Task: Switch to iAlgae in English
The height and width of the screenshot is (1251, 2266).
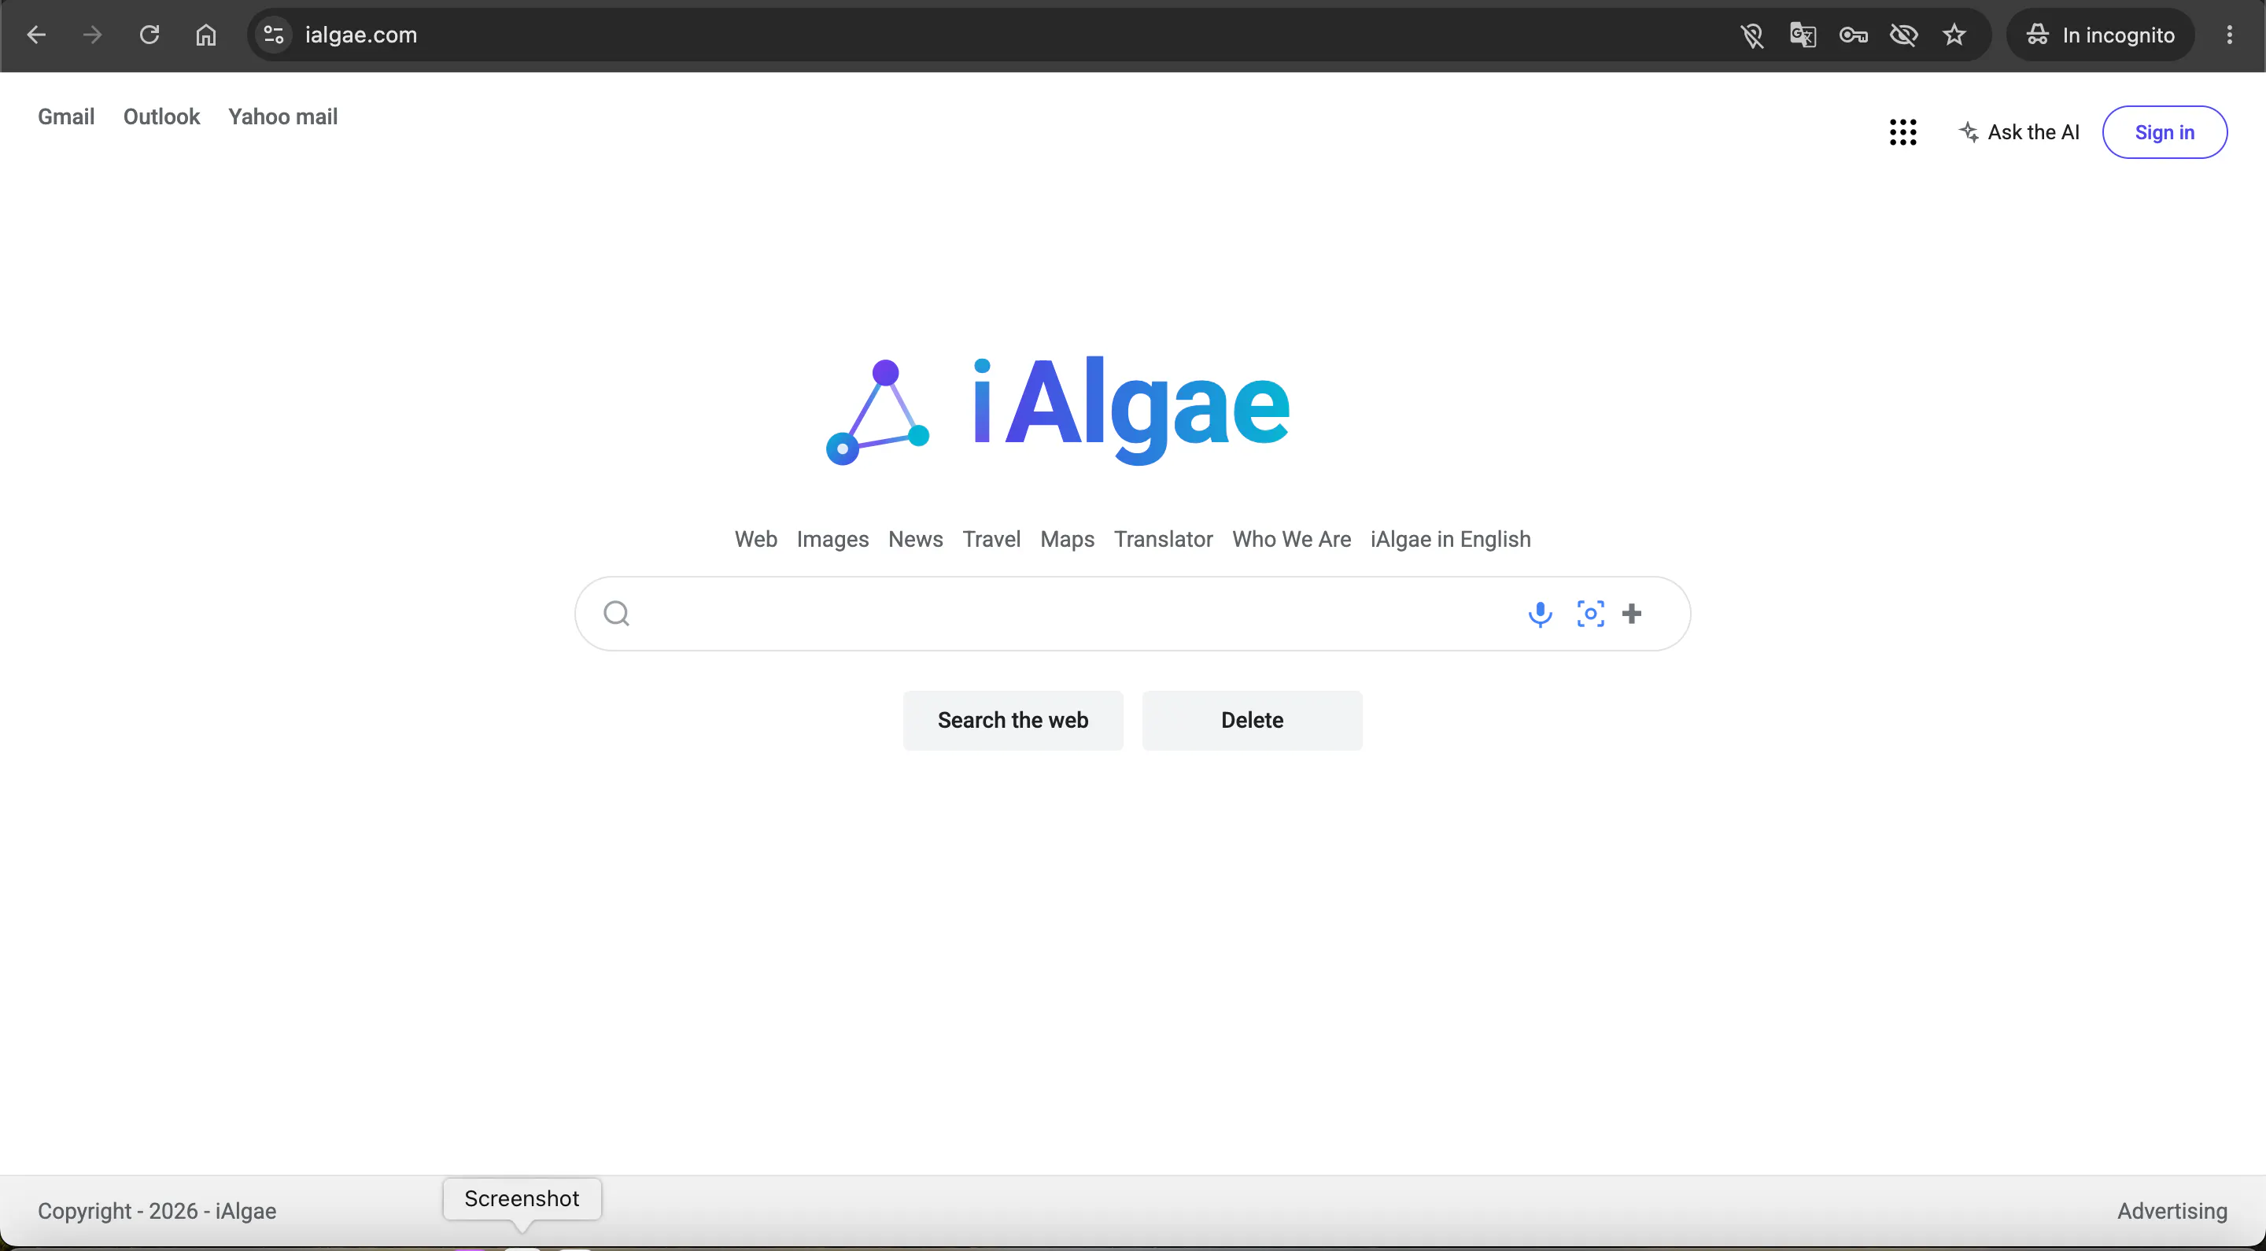Action: tap(1451, 539)
